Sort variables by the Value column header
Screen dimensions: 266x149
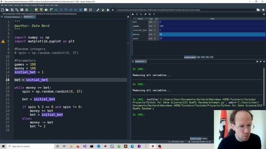point(212,19)
